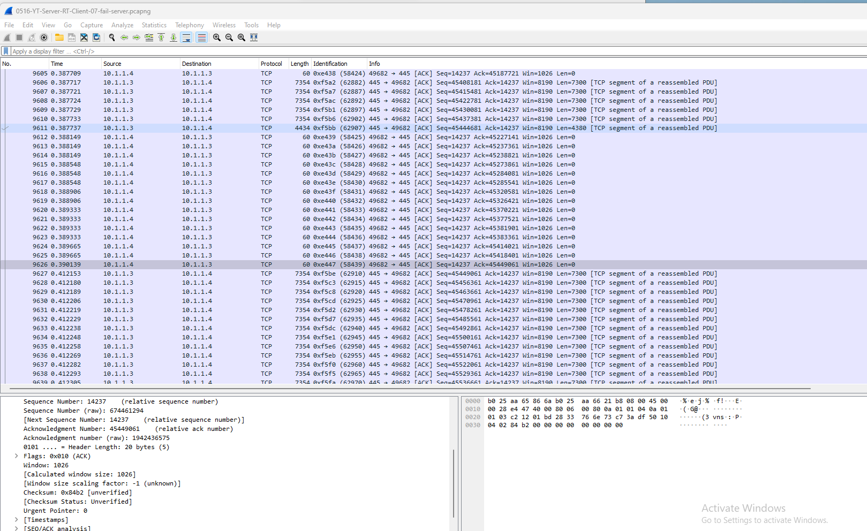Toggle auto-scroll during live capture
Viewport: 867px width, 531px height.
click(186, 37)
